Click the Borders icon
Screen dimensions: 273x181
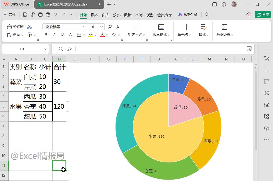pos(79,35)
